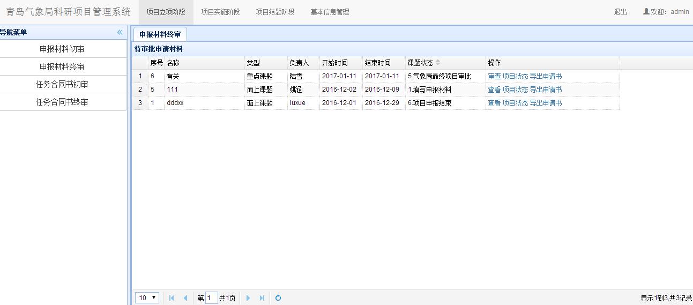Click the 开始时间 column header
The width and height of the screenshot is (693, 305).
pyautogui.click(x=341, y=63)
